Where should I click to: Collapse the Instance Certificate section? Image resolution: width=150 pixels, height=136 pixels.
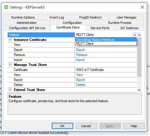click(10, 40)
